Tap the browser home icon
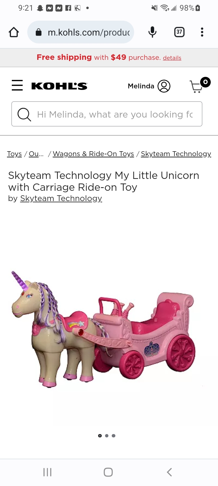 click(x=14, y=32)
